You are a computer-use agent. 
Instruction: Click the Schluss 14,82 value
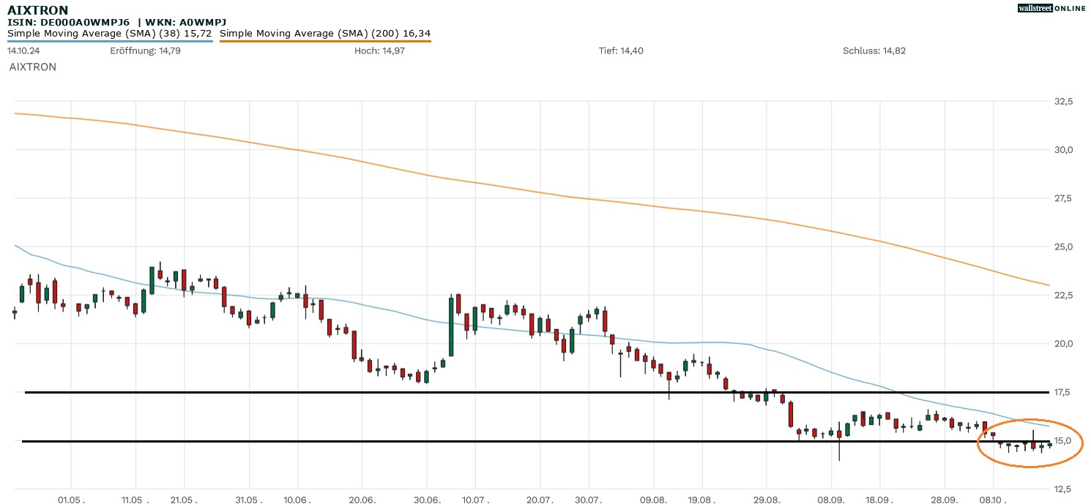(874, 50)
